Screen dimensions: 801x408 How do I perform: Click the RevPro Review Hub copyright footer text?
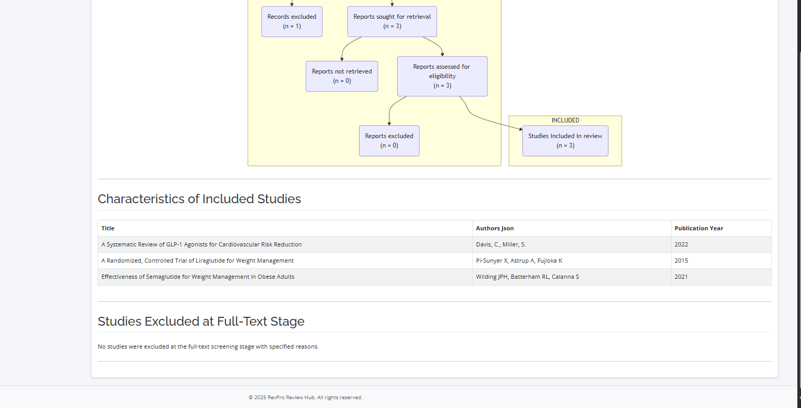click(x=305, y=398)
